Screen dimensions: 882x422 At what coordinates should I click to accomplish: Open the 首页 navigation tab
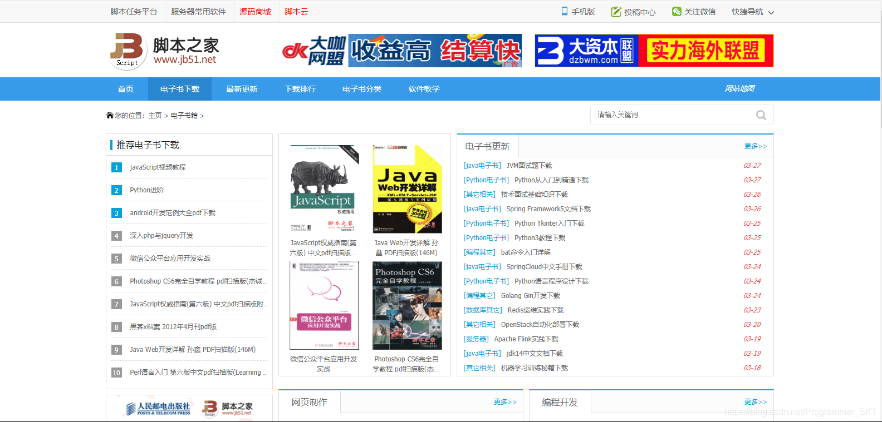click(126, 89)
